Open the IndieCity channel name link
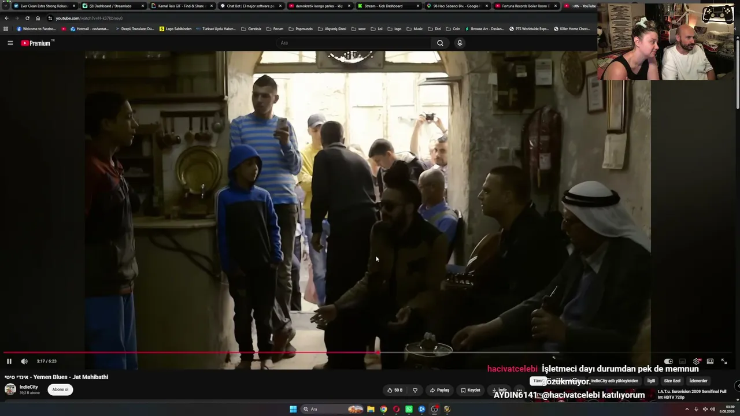740x416 pixels. [x=29, y=387]
